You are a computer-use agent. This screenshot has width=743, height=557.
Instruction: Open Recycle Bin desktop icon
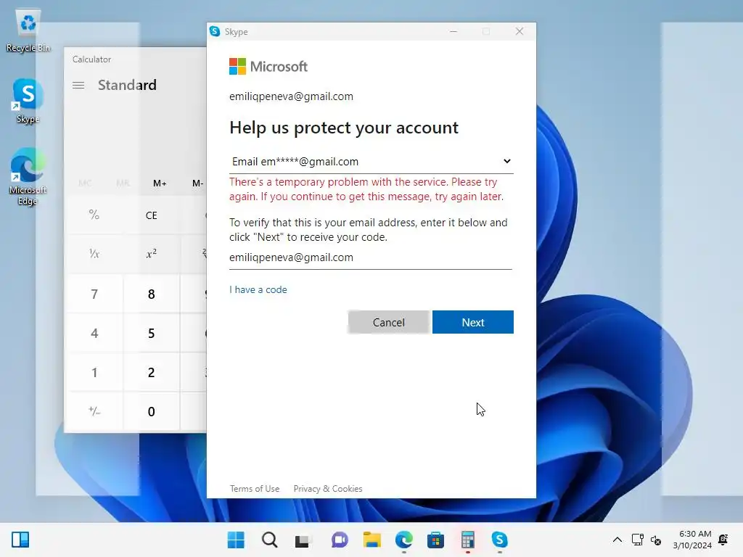[28, 31]
